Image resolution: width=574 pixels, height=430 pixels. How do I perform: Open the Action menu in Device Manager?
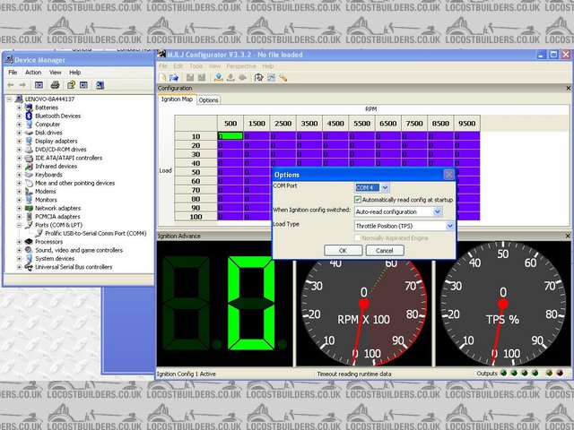pyautogui.click(x=33, y=73)
